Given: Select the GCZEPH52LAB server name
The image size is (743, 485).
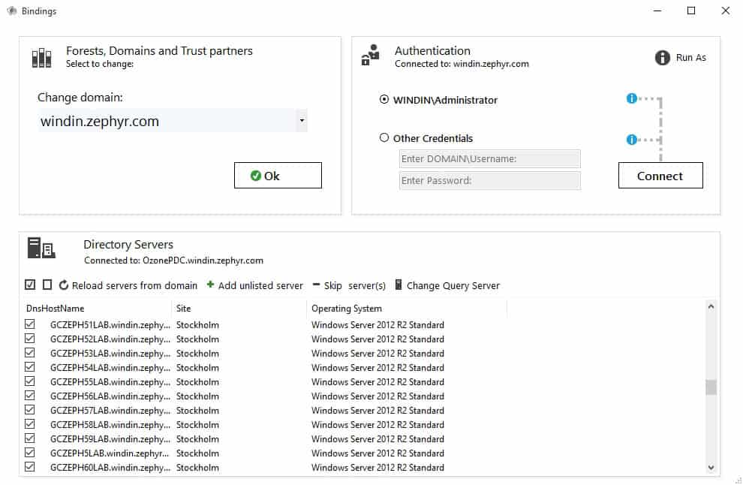Looking at the screenshot, I should [x=110, y=339].
